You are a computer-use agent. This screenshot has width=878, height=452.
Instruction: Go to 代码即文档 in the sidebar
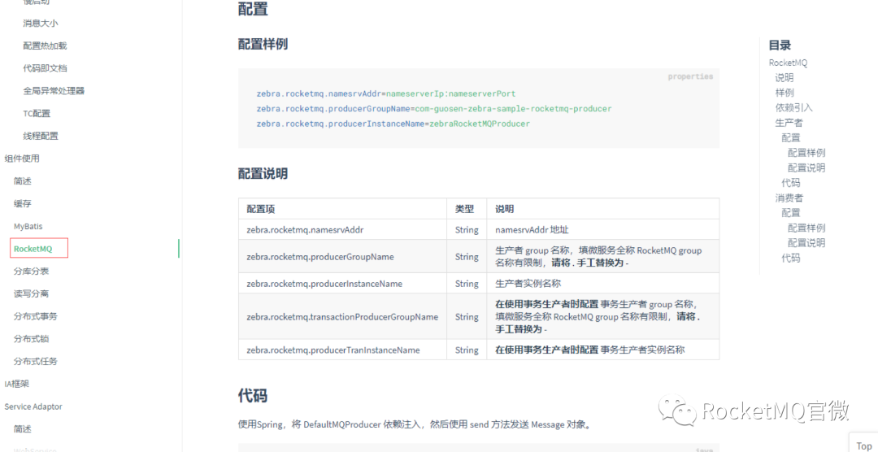45,67
